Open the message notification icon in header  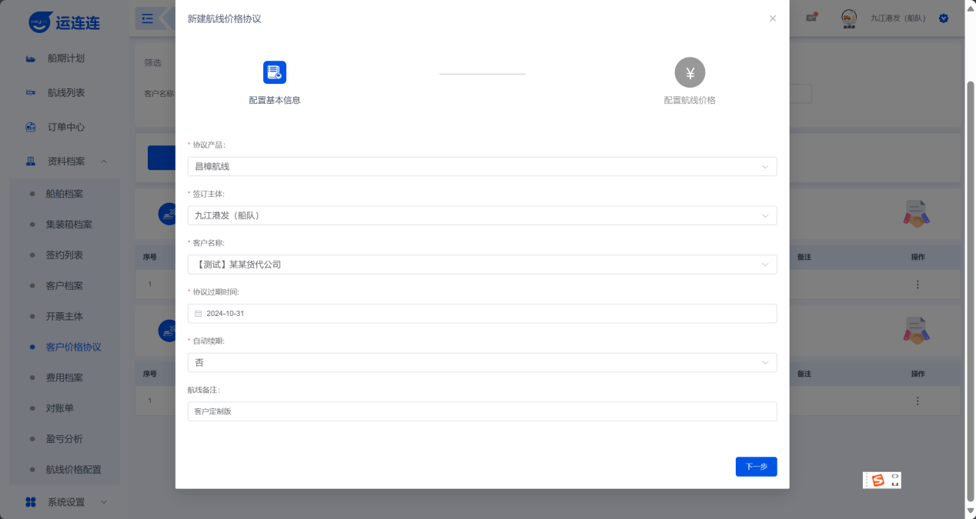(811, 18)
